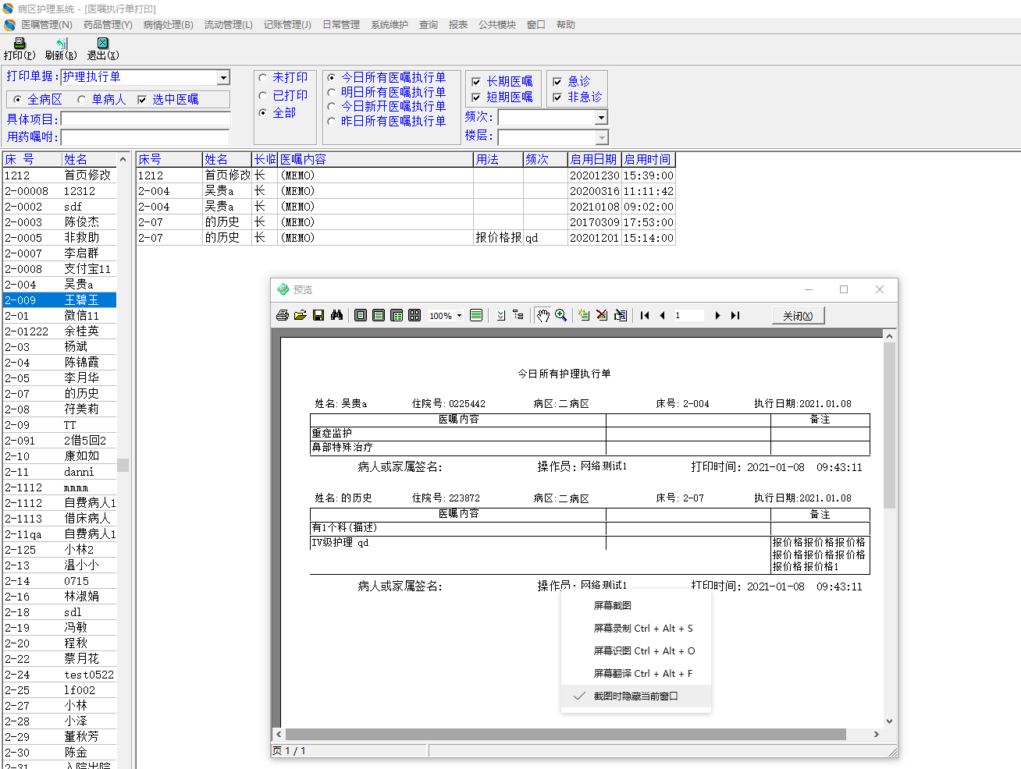Viewport: 1021px width, 769px height.
Task: Go to the previous preview page
Action: point(663,315)
